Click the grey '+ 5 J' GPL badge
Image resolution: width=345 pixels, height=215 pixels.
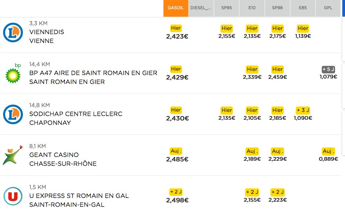point(328,69)
